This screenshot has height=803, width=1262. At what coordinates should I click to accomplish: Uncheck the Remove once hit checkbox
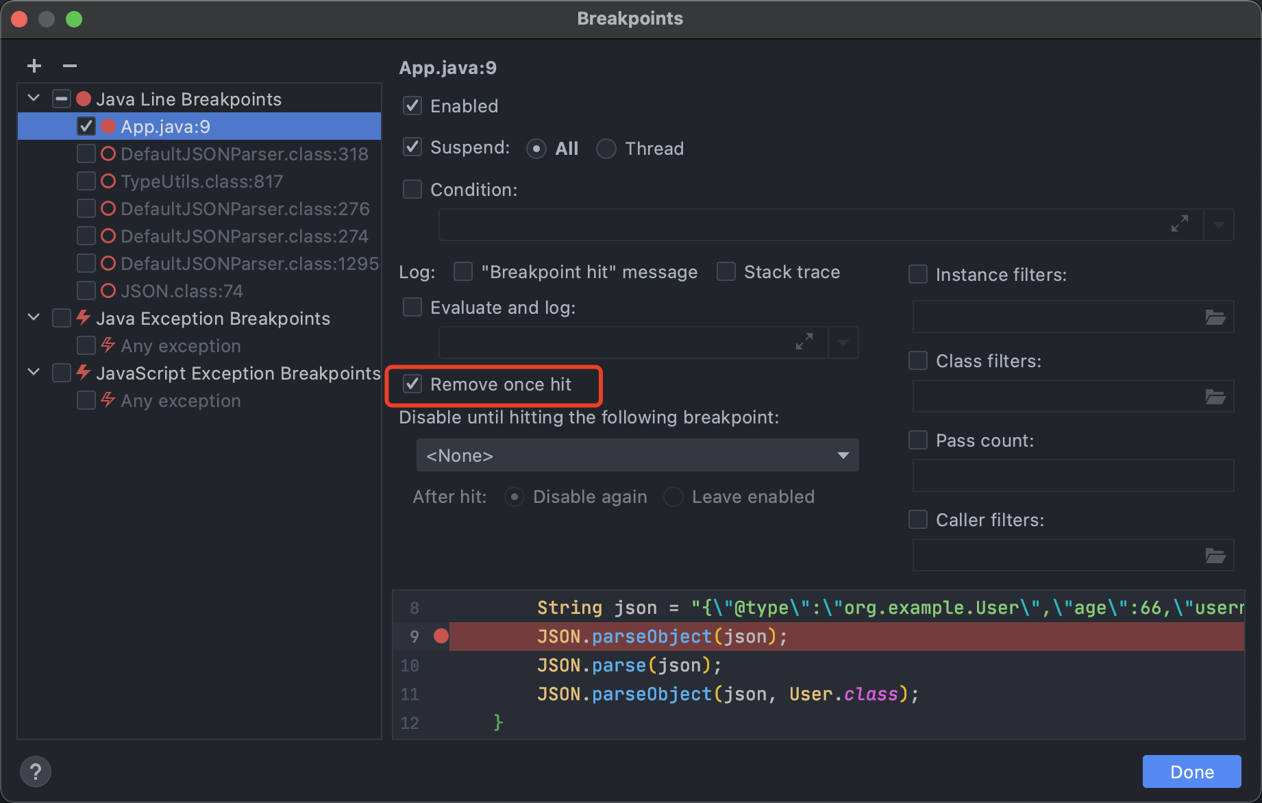[412, 384]
